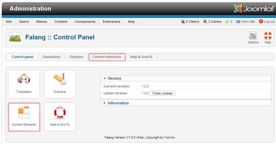Click the 0 Visitors status icon
276x144 pixels.
coord(183,21)
